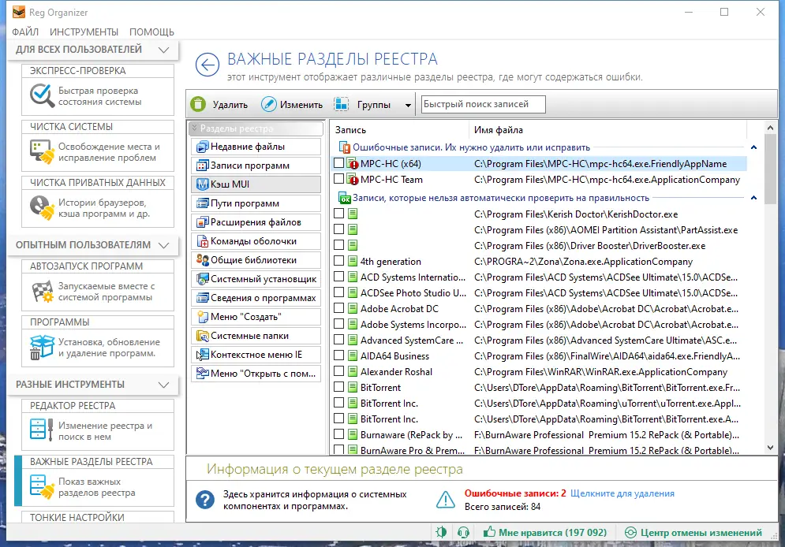Click the Изменить button label
This screenshot has height=547, width=785.
(x=301, y=105)
